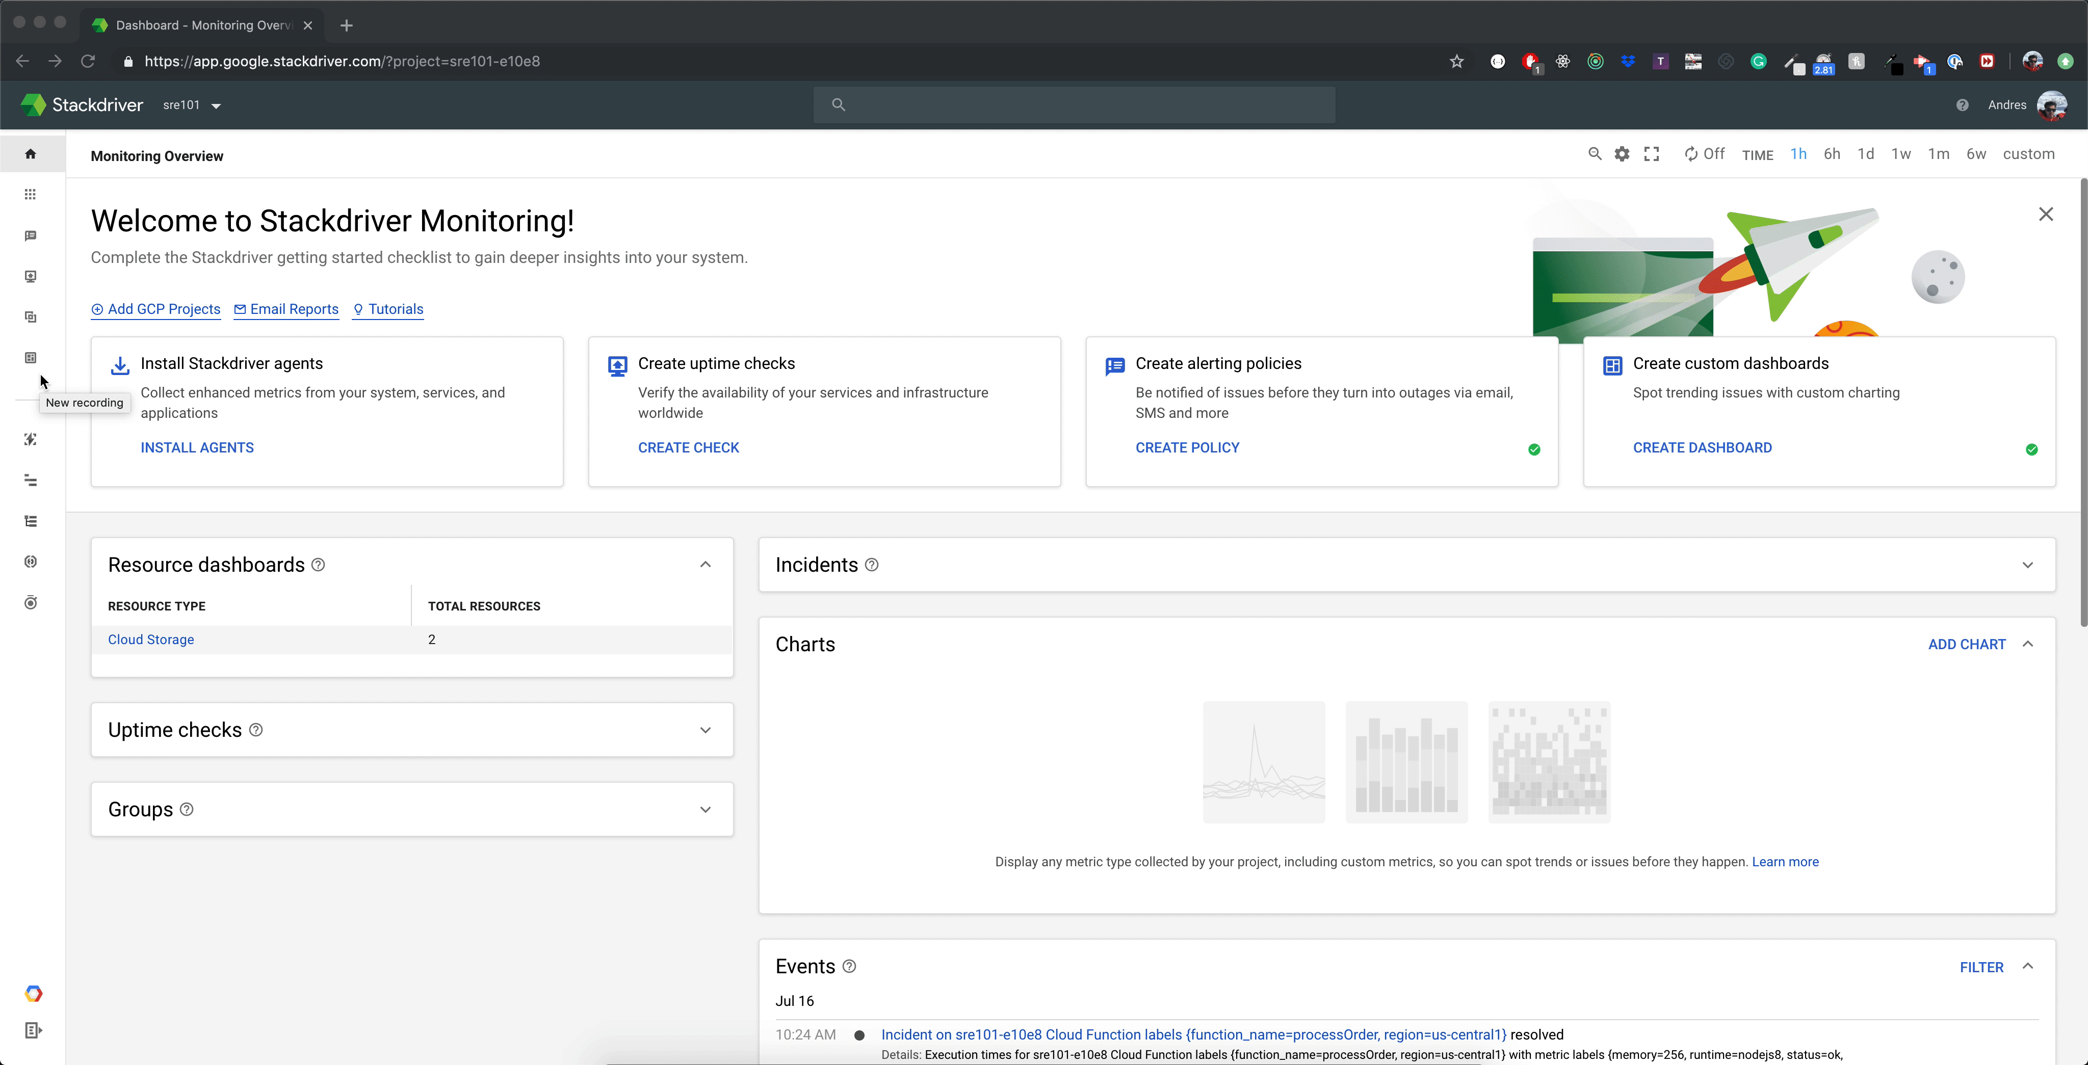Click the help question mark near Andres
Viewport: 2088px width, 1065px height.
point(1962,105)
